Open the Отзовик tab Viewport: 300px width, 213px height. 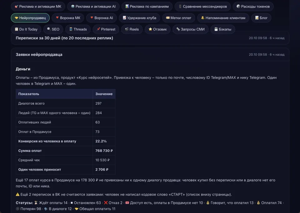tap(157, 29)
